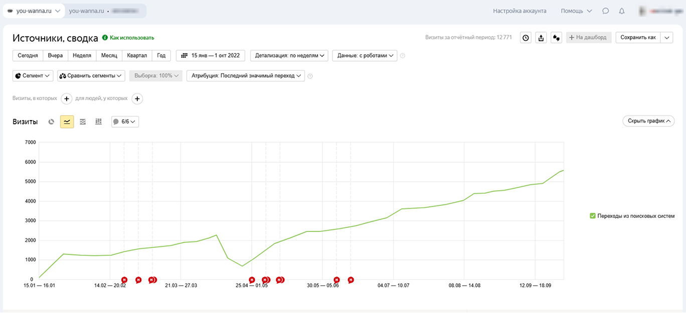Uncheck 'Переходы из поисковых систем' legend checkbox
Viewport: 686px width, 313px height.
click(593, 216)
